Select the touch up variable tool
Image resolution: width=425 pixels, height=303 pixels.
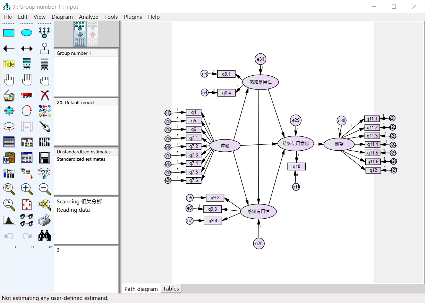44,126
